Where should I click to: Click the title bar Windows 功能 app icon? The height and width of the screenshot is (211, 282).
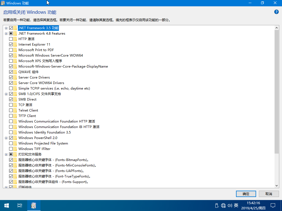[x=2, y=3]
